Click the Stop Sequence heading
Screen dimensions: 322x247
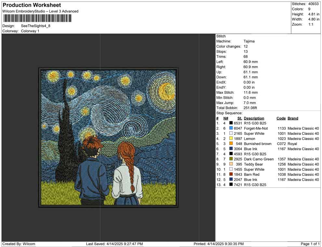coord(229,113)
